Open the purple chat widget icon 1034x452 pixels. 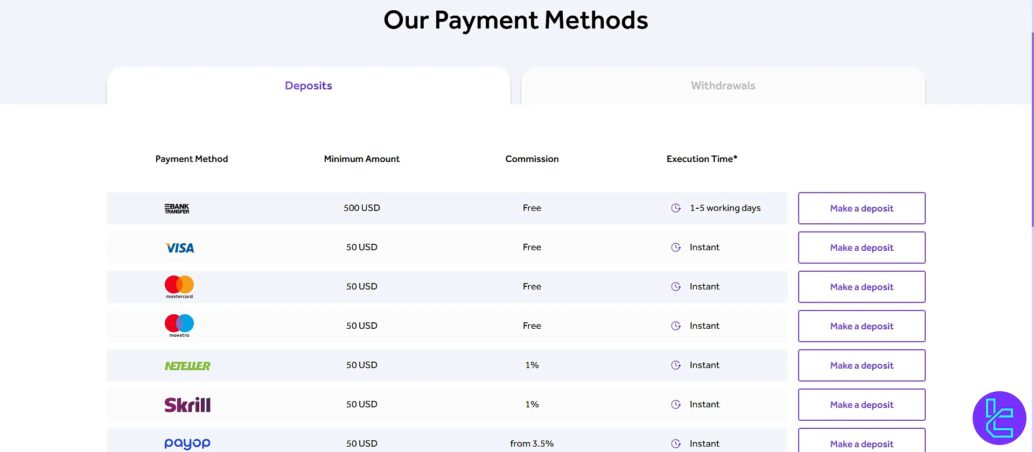1000,418
